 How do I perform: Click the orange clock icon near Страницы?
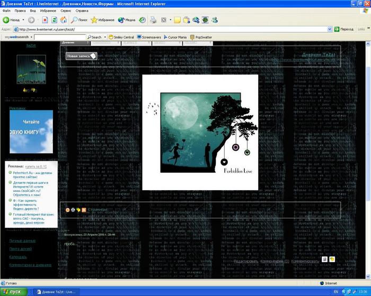pyautogui.click(x=67, y=210)
